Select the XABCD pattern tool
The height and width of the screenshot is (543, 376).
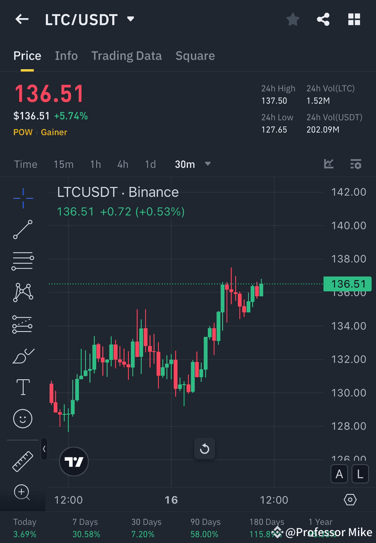pyautogui.click(x=23, y=292)
